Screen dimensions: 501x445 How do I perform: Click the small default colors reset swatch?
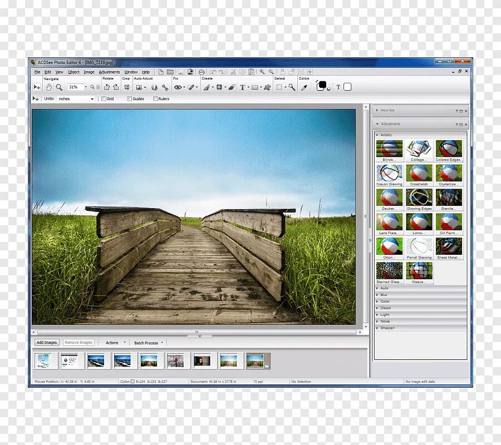click(x=328, y=90)
